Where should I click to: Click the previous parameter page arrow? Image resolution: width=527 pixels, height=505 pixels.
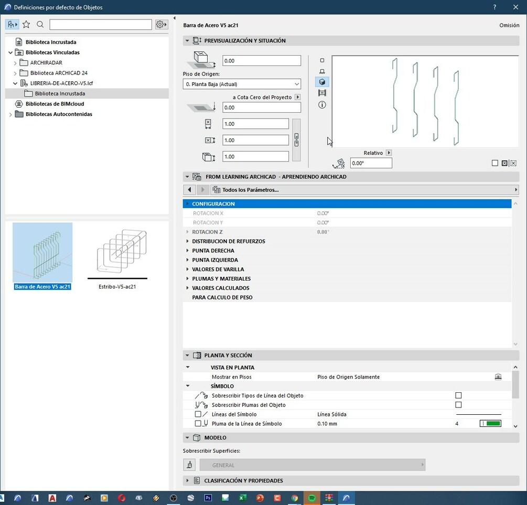189,190
